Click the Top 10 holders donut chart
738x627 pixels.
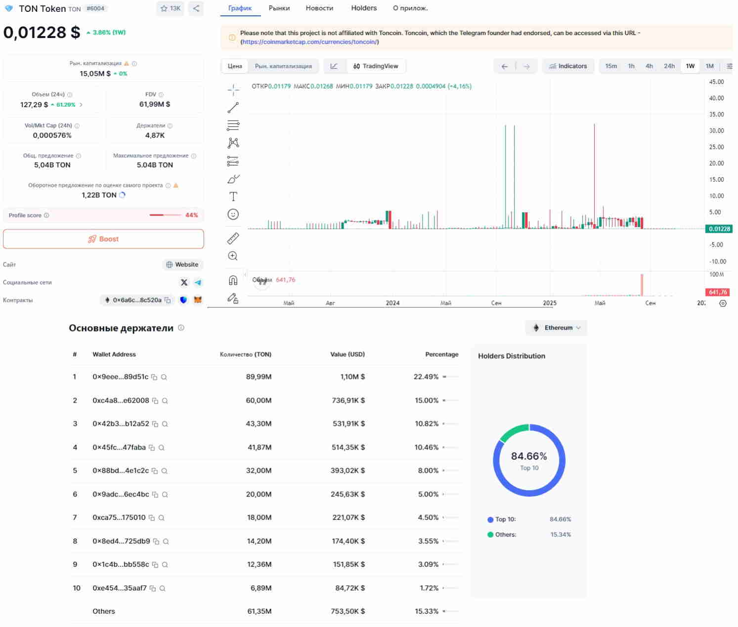pyautogui.click(x=529, y=460)
